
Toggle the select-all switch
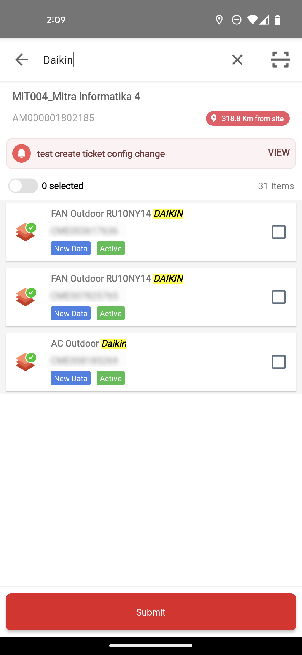tap(23, 186)
